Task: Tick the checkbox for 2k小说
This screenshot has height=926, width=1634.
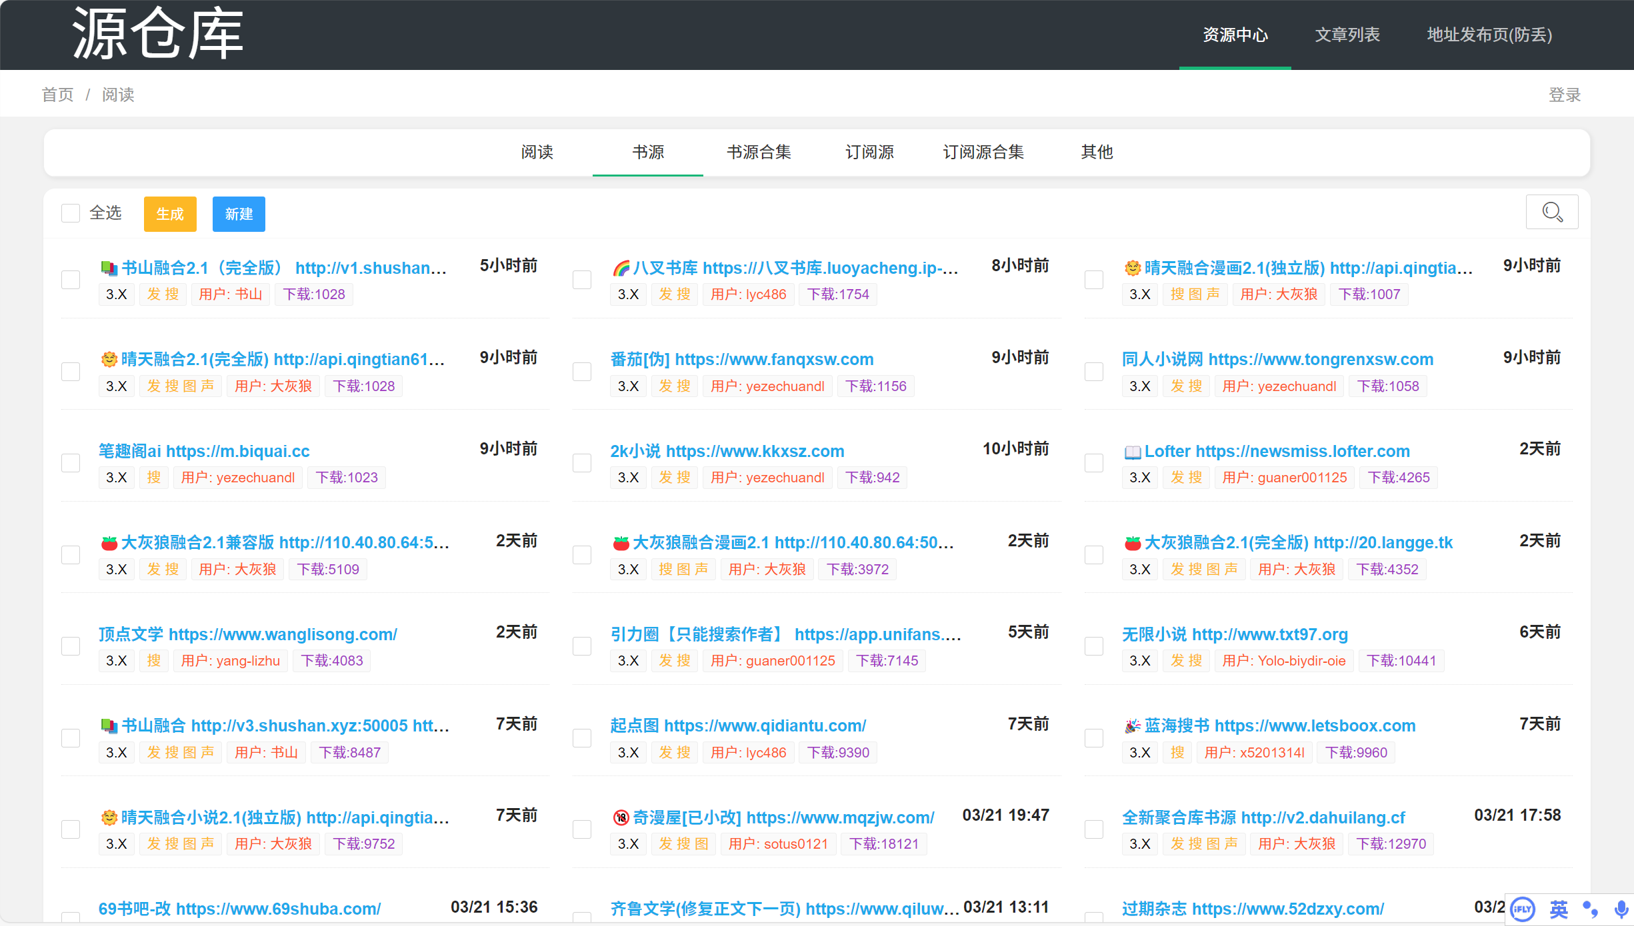Action: (582, 463)
